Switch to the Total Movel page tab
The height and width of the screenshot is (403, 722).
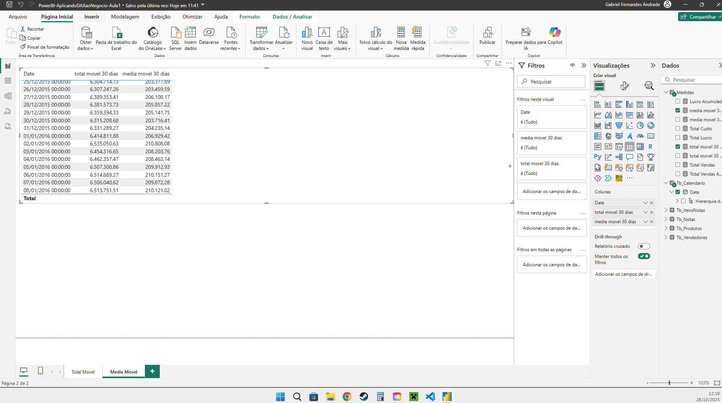[83, 372]
